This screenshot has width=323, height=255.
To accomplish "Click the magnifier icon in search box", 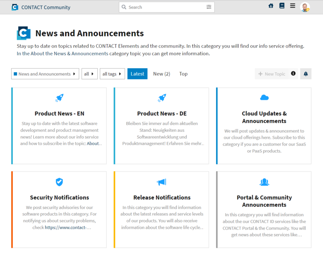I will pyautogui.click(x=124, y=7).
